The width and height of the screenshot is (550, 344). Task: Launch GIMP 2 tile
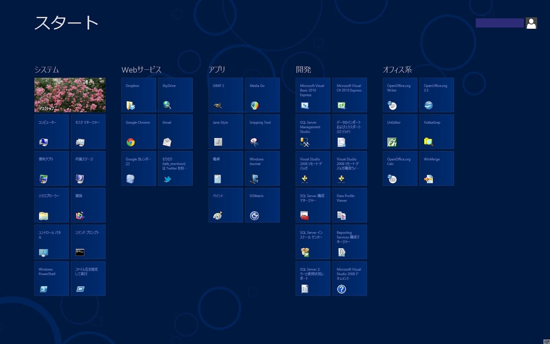(226, 95)
